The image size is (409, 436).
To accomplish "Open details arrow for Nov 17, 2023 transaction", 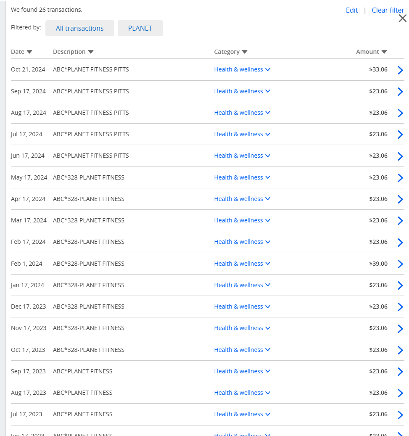I will pyautogui.click(x=400, y=329).
